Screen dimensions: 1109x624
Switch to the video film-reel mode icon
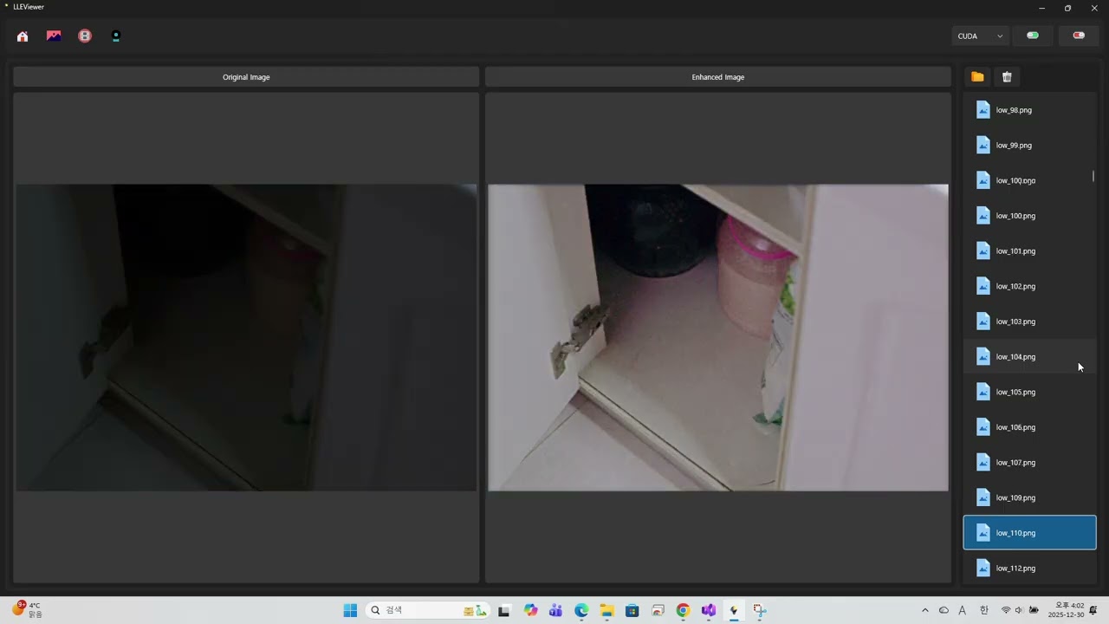coord(85,36)
